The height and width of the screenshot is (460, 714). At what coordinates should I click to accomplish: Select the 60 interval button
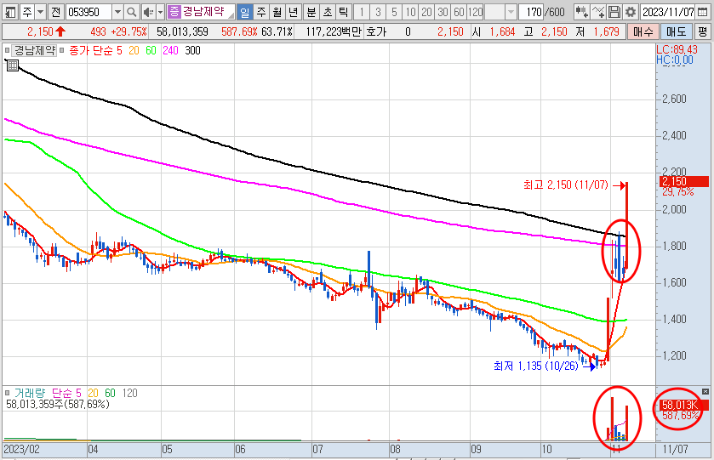tap(459, 12)
